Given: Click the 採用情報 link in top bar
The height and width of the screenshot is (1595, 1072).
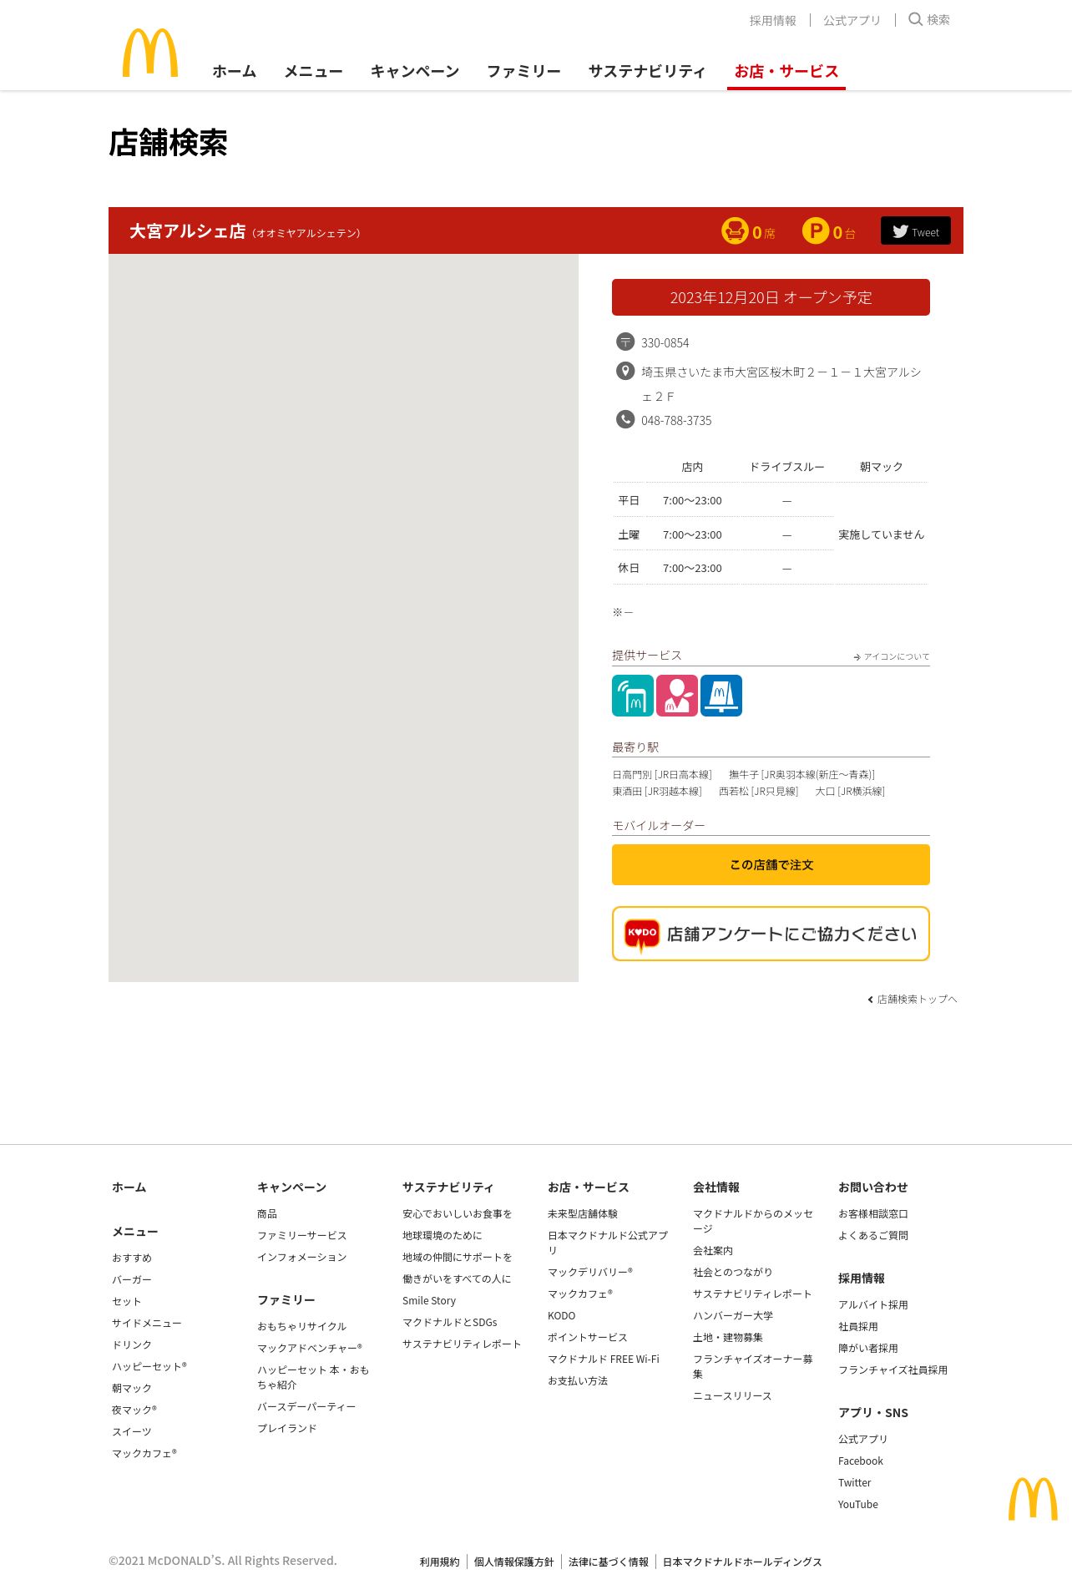Looking at the screenshot, I should (773, 20).
